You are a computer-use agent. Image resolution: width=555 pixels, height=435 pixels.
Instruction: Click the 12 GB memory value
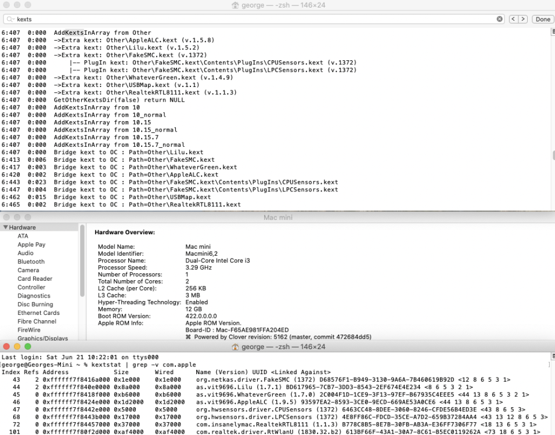coord(194,309)
